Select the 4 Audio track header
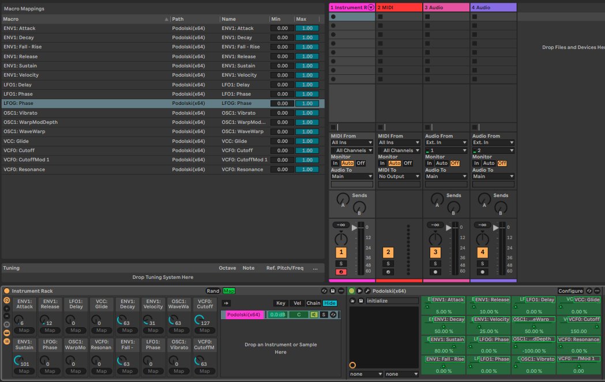 click(493, 7)
